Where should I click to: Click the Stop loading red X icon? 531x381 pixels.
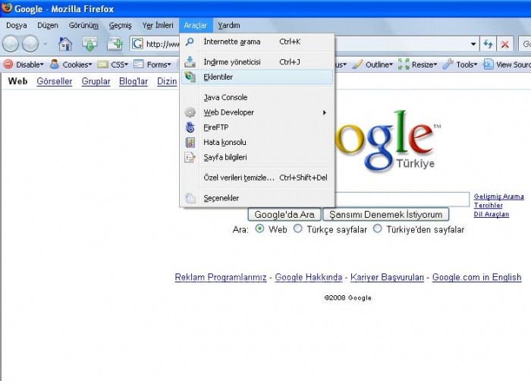(x=504, y=44)
